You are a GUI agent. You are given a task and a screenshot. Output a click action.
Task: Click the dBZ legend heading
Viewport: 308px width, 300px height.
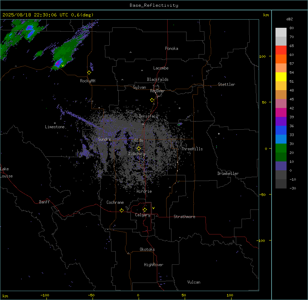(x=289, y=19)
